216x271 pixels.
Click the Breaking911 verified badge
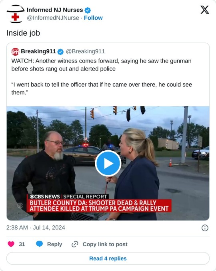60,52
